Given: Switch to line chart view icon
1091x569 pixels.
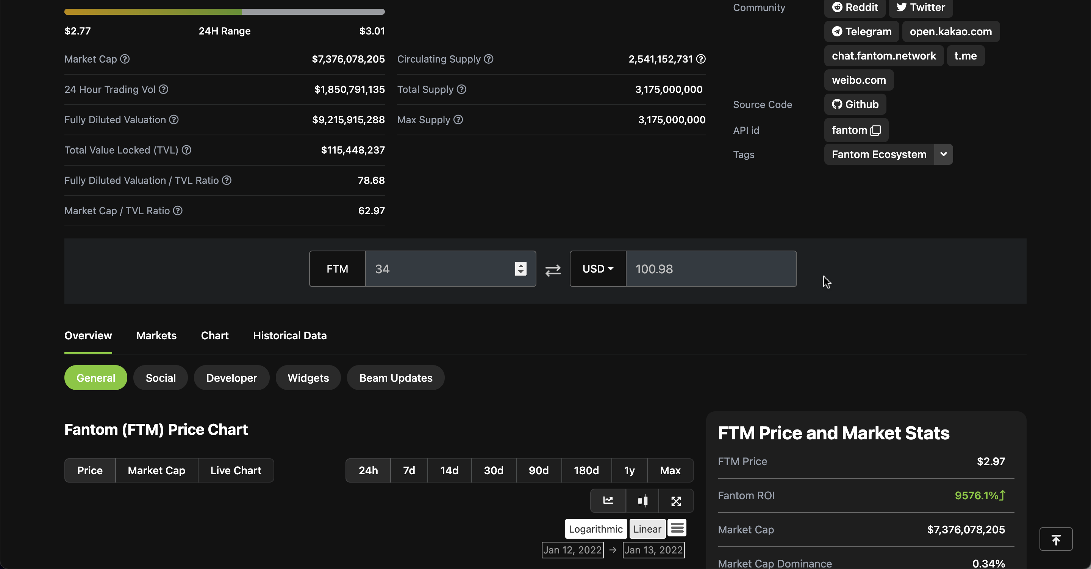Looking at the screenshot, I should [x=608, y=501].
